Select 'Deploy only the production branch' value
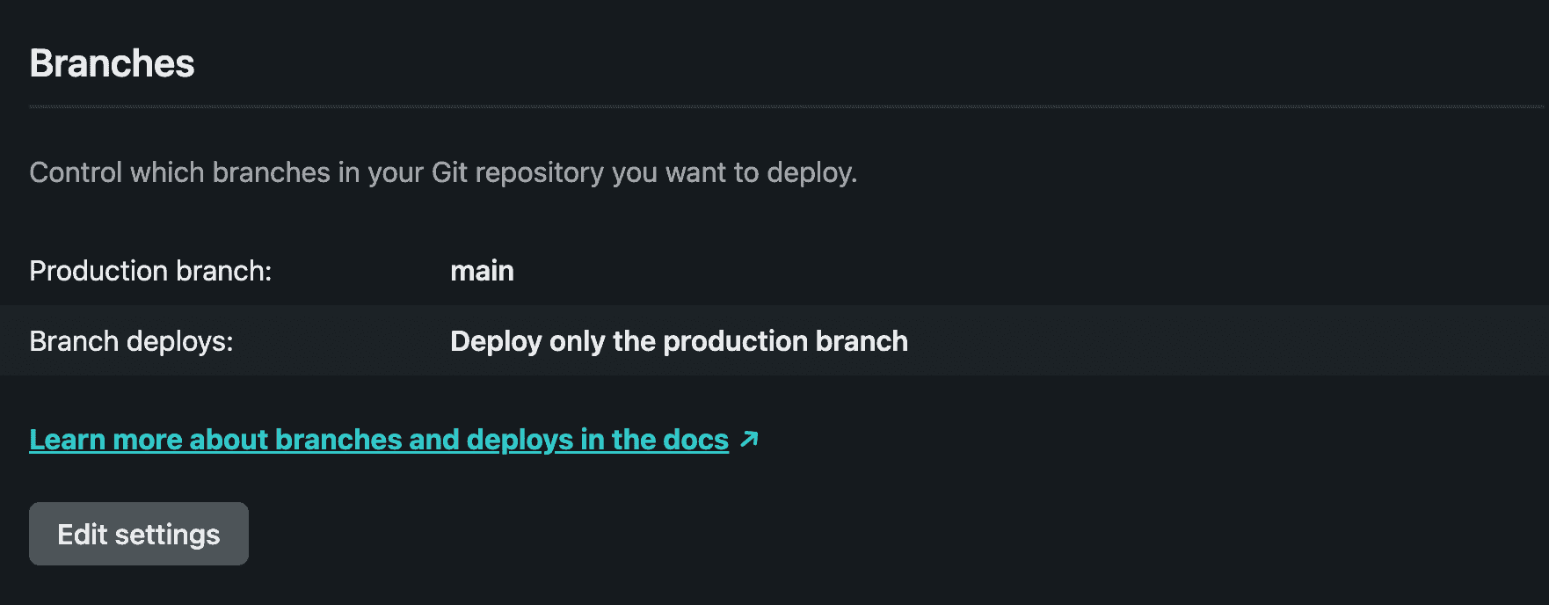Image resolution: width=1549 pixels, height=605 pixels. click(678, 341)
